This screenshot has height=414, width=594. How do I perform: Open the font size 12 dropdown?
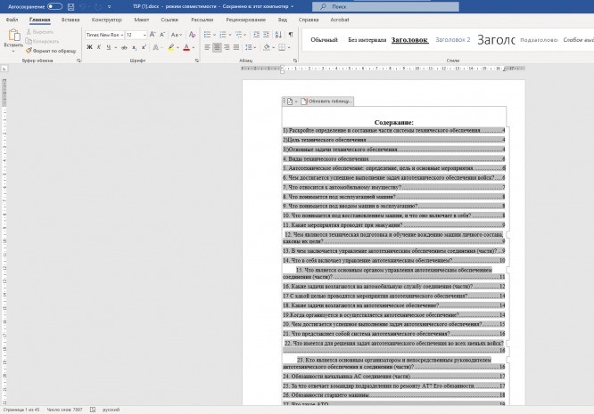click(x=144, y=35)
